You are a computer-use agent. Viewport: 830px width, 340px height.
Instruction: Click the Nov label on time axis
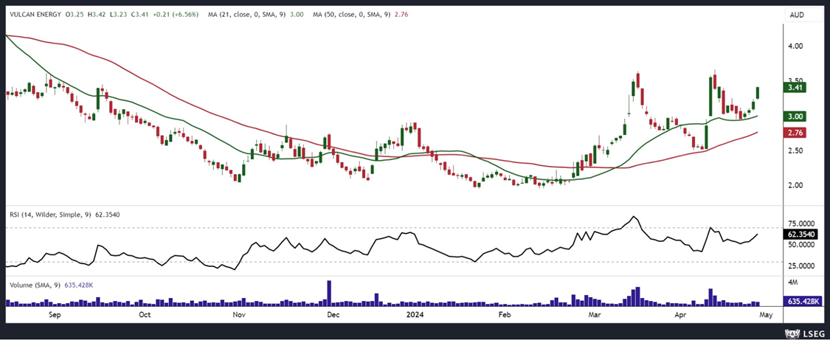[238, 315]
